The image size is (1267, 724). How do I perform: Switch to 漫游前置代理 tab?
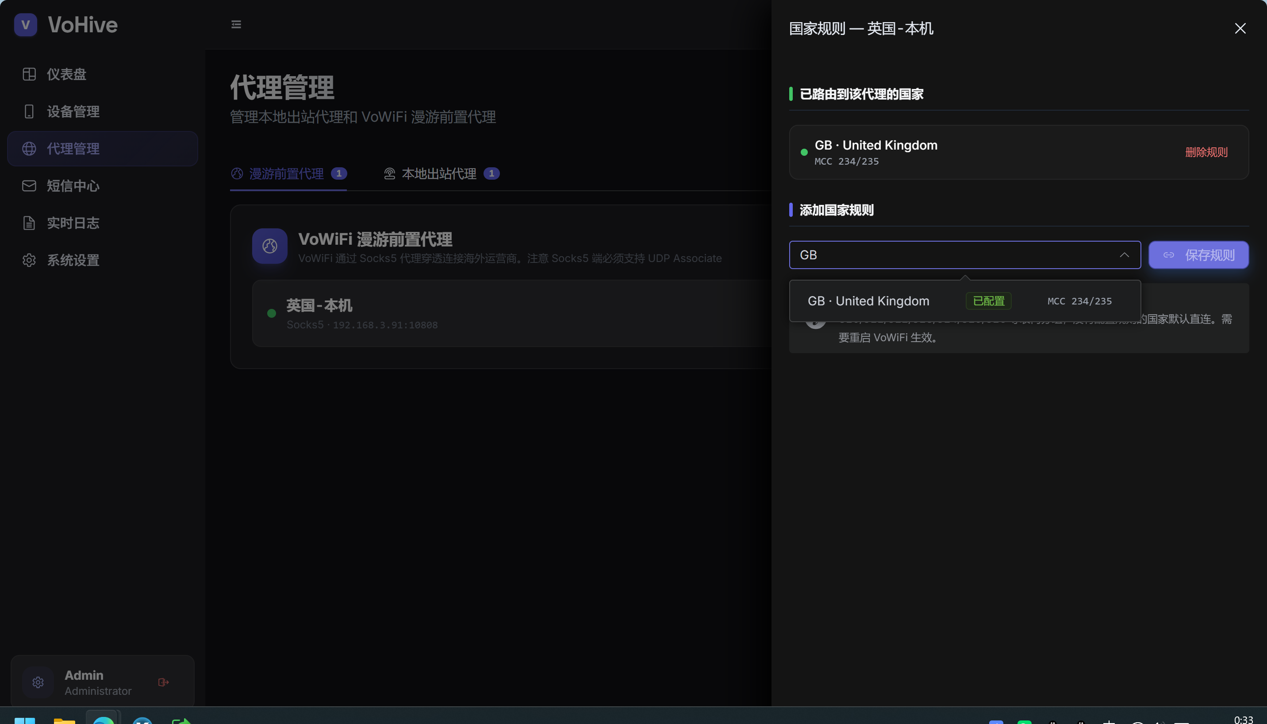coord(288,173)
